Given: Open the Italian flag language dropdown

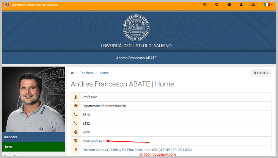Looking at the screenshot, I should [x=268, y=5].
